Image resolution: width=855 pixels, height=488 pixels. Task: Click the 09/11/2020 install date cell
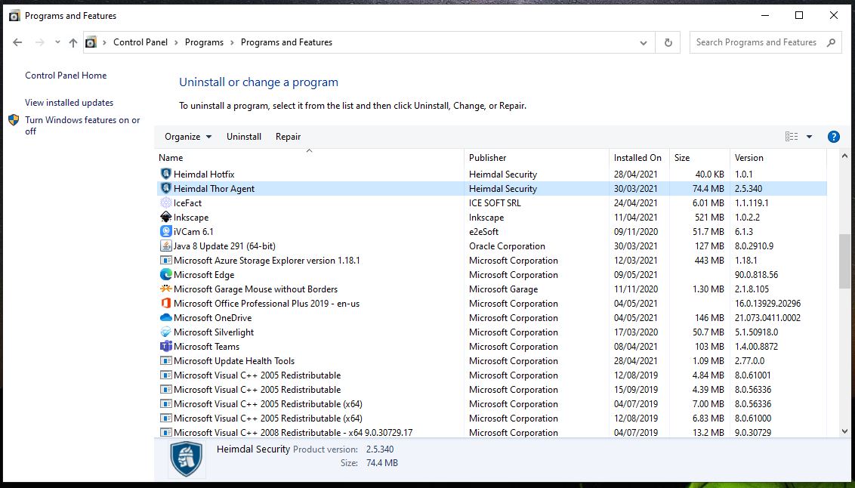point(635,232)
